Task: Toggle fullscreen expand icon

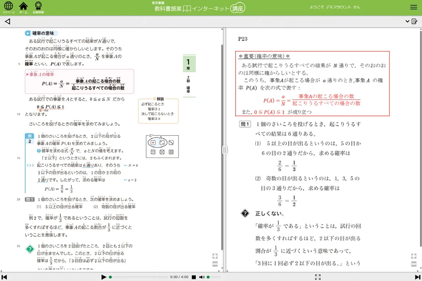Action: click(318, 277)
